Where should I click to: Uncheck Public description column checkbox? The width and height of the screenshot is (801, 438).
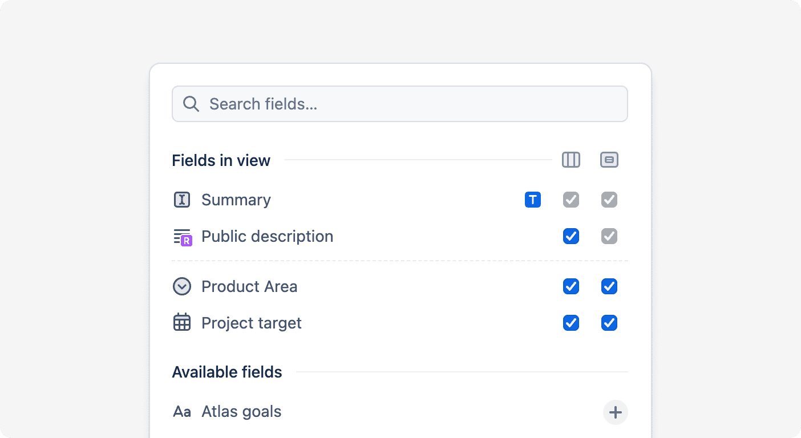571,236
